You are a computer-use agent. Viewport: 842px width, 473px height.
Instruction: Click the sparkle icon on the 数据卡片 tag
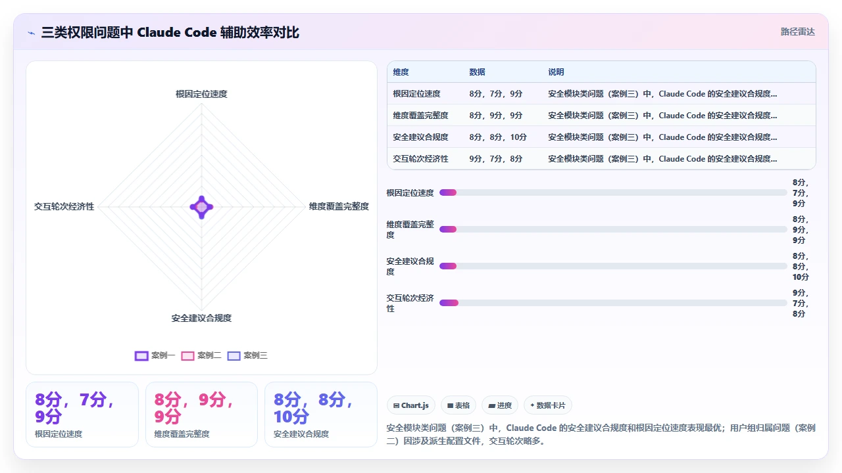tap(532, 405)
